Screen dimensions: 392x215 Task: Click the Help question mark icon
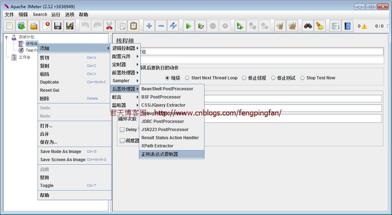(x=347, y=26)
